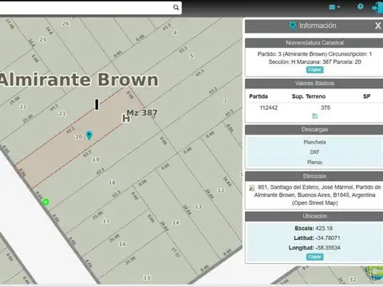Image resolution: width=383 pixels, height=287 pixels.
Task: Select parcel 18 label on the map
Action: (x=112, y=183)
